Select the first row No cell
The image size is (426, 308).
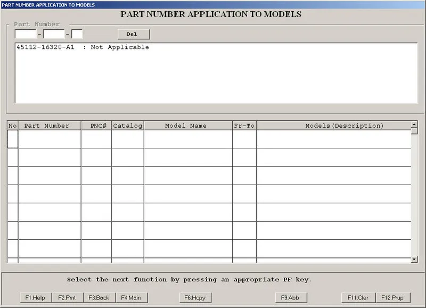(13, 139)
